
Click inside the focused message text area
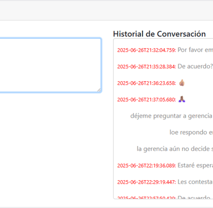pos(50,65)
